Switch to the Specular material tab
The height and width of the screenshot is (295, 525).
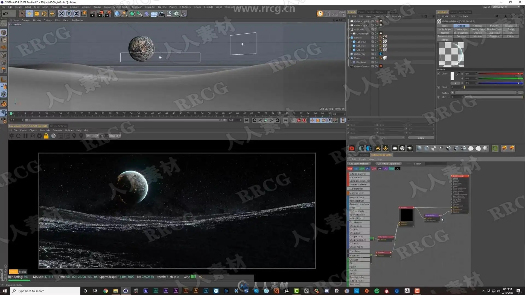477,26
